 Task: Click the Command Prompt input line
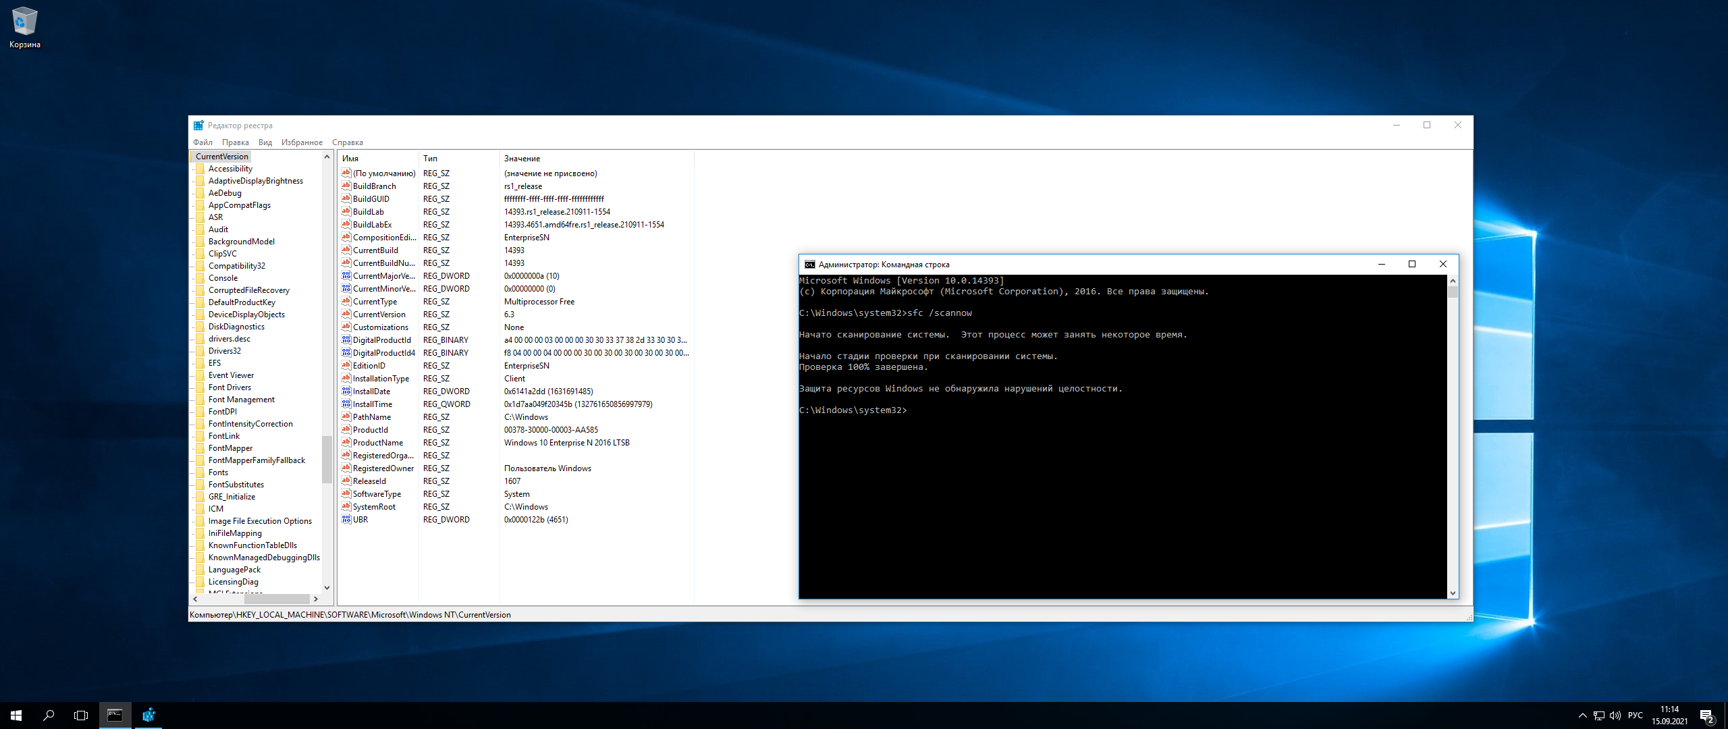[853, 410]
